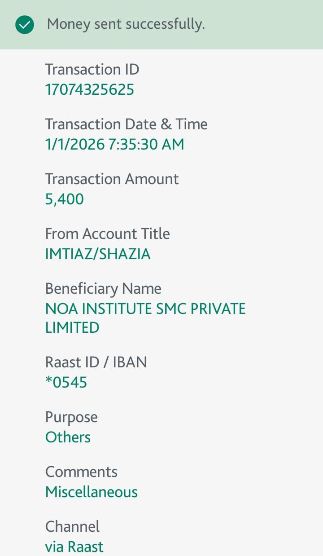The height and width of the screenshot is (556, 323).
Task: Click the green success checkmark icon
Action: pos(25,25)
